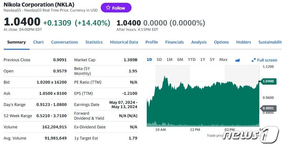View the Profile tab

click(151, 42)
